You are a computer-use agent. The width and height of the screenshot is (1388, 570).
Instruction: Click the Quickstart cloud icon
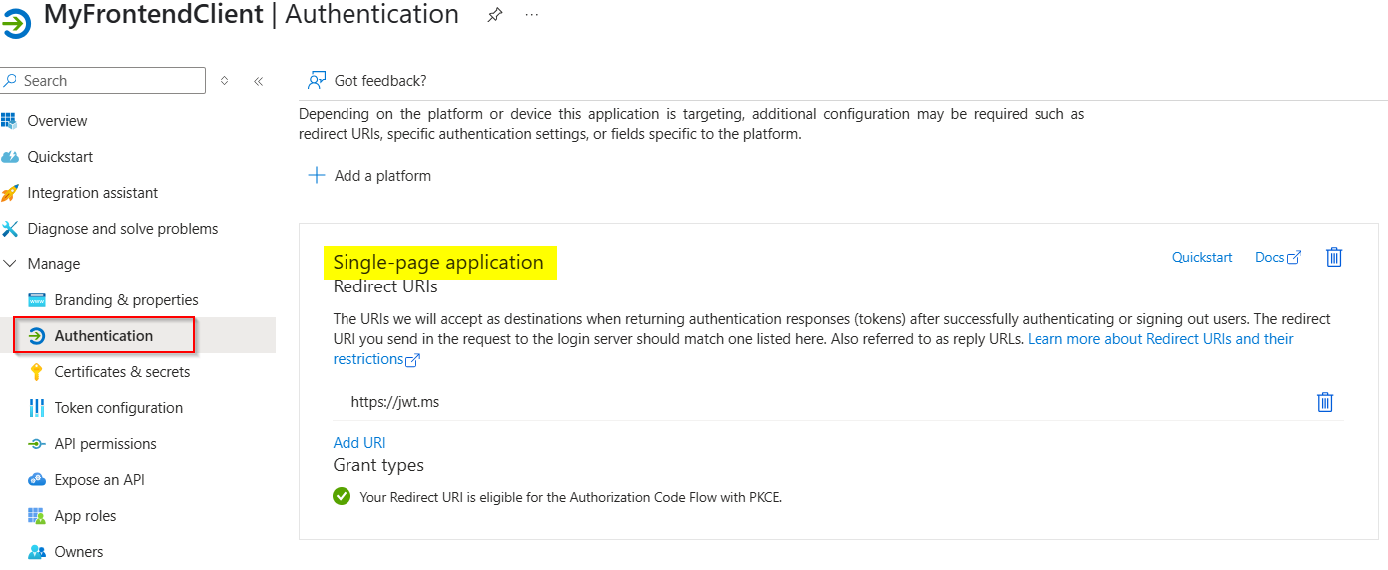10,157
